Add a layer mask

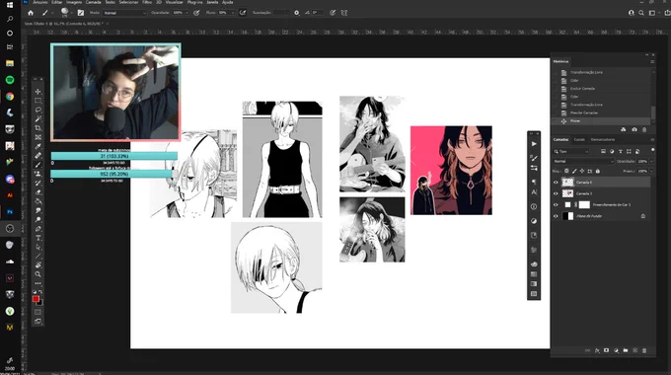[x=607, y=350]
